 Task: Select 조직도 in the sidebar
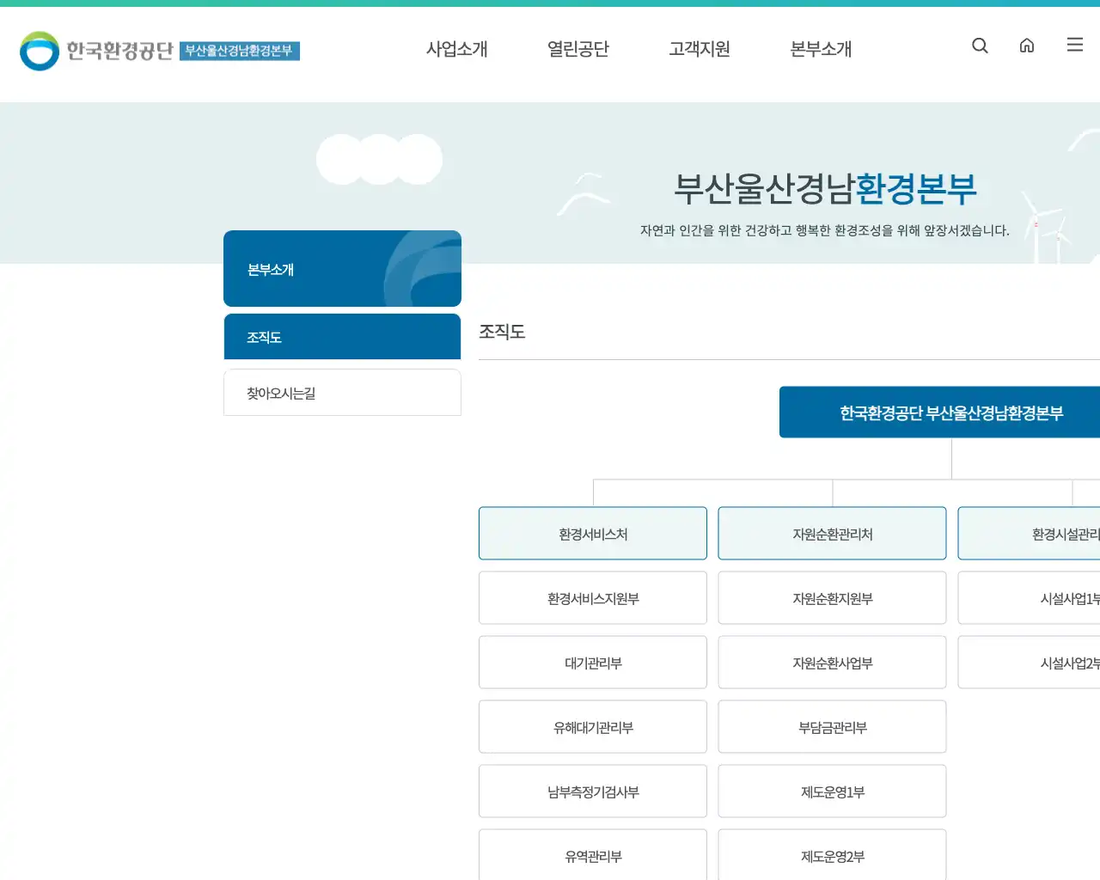point(342,336)
